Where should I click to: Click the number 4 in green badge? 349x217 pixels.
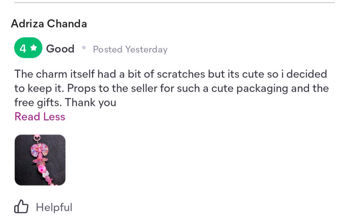click(23, 49)
